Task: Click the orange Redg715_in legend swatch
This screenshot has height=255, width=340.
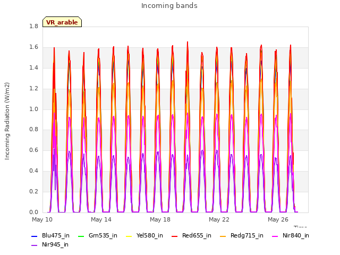Action: [x=223, y=236]
